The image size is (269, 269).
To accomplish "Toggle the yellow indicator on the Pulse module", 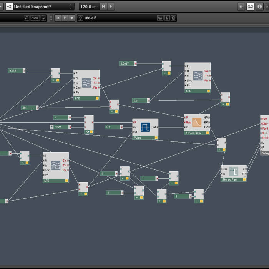I will tap(155, 138).
